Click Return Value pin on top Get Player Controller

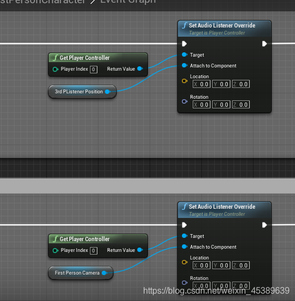pos(140,69)
